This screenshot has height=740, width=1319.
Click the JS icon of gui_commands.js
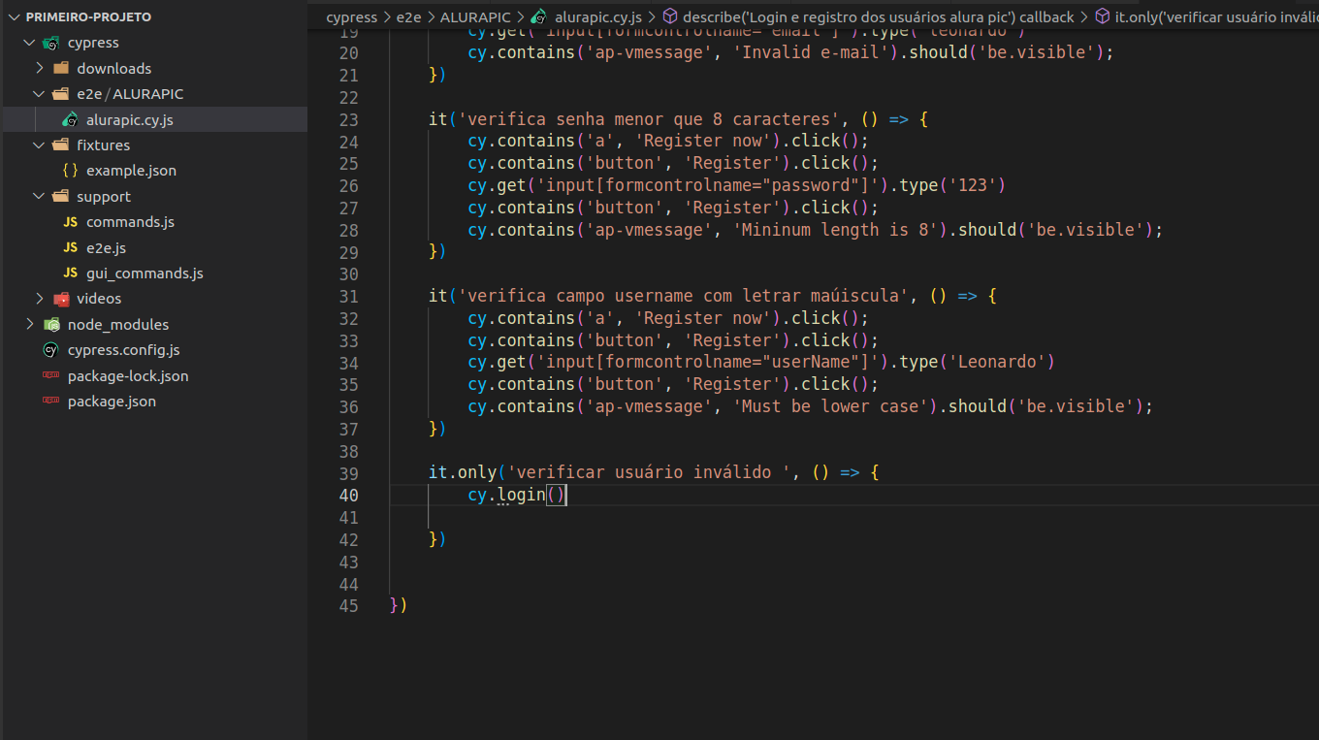click(x=70, y=273)
